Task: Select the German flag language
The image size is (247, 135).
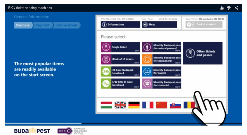Action: [x=134, y=105]
